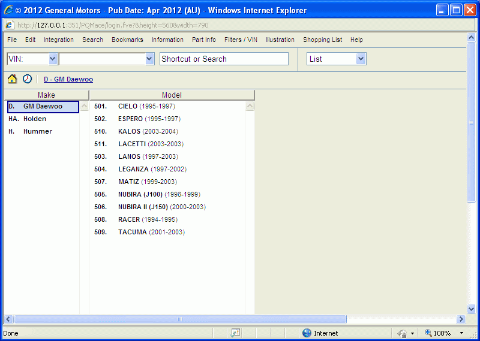Click the 100% zoom level text
Image resolution: width=480 pixels, height=341 pixels.
coord(442,333)
